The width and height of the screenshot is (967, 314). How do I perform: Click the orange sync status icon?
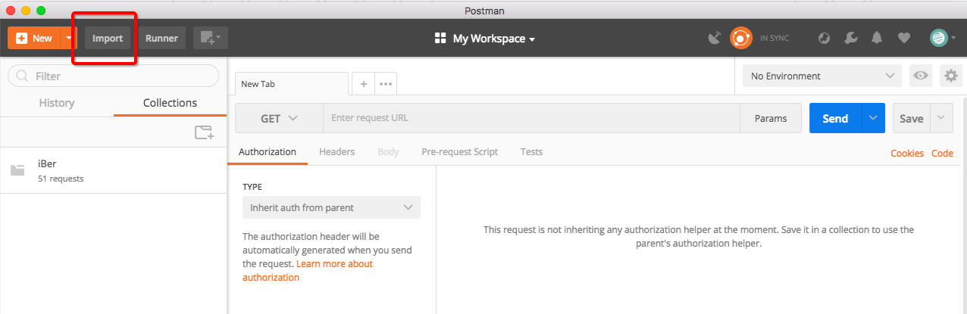tap(740, 38)
